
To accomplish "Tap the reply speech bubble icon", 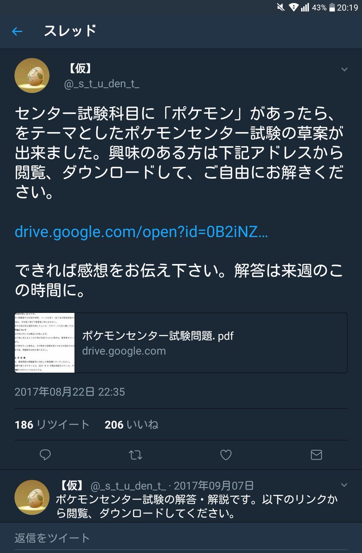I will coord(45,455).
